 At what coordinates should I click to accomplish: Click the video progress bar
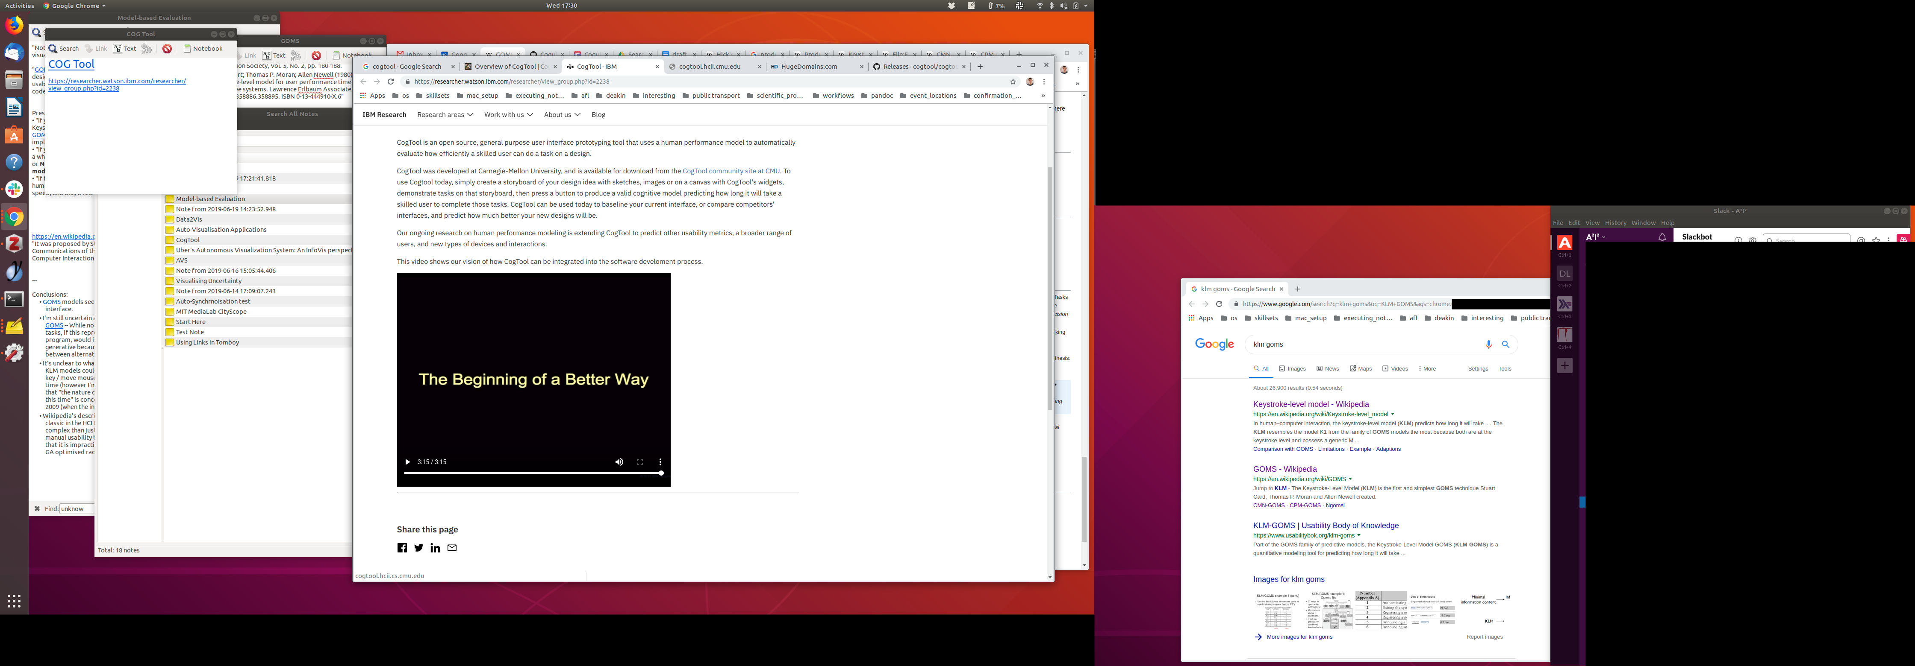click(532, 473)
